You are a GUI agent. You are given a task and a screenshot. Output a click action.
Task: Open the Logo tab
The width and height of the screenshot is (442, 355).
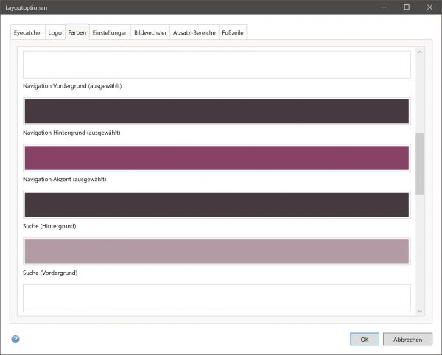55,33
